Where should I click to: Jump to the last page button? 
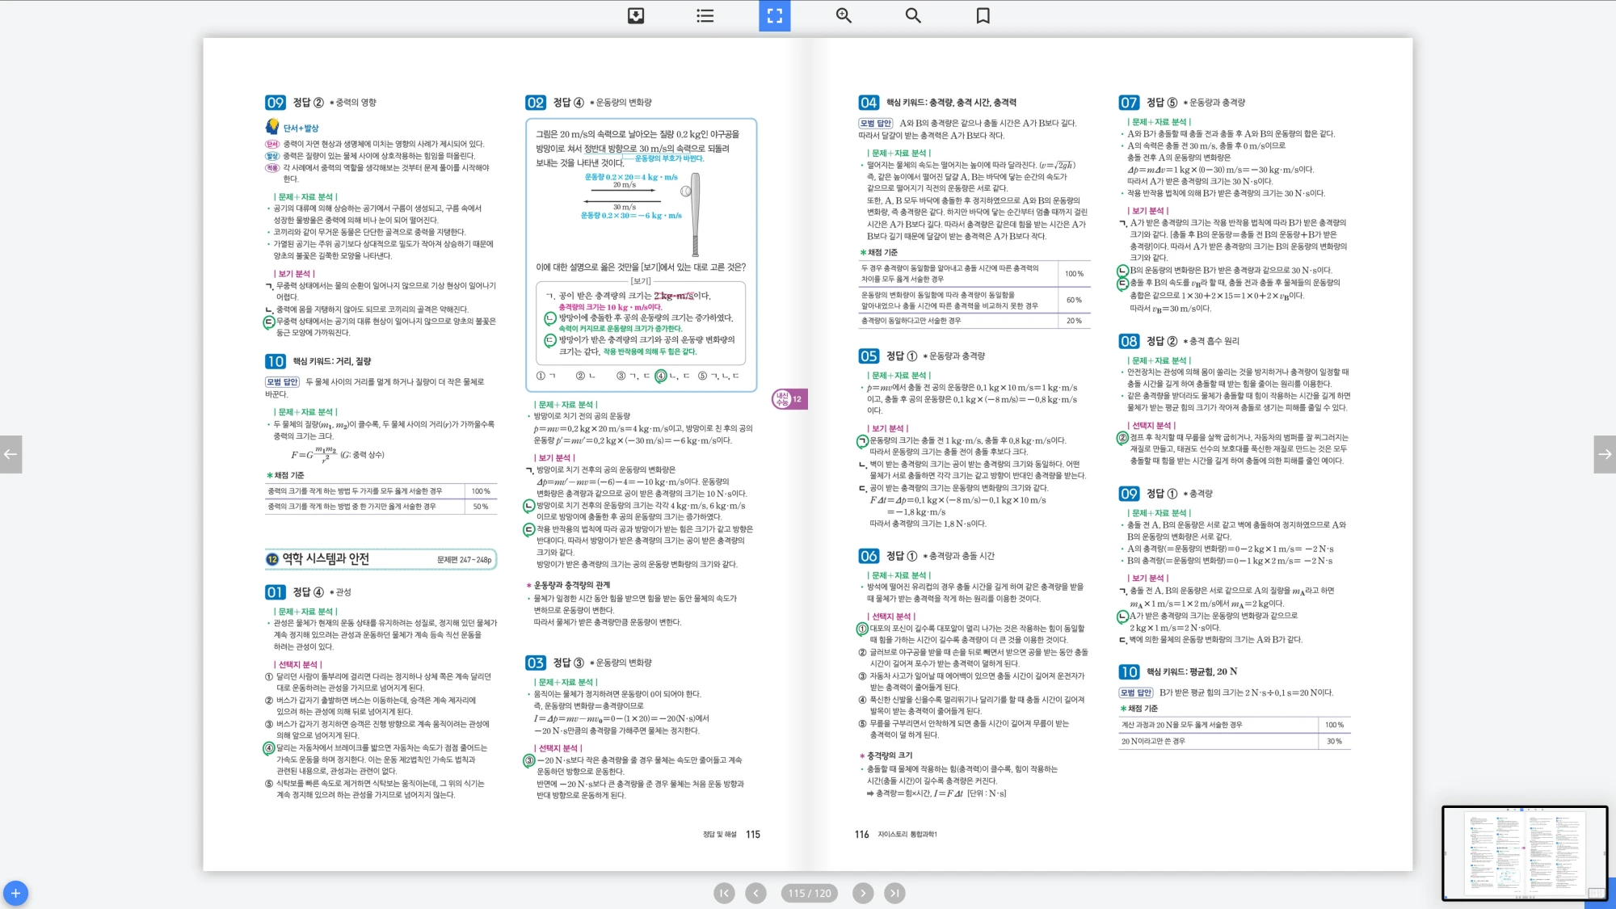coord(894,893)
